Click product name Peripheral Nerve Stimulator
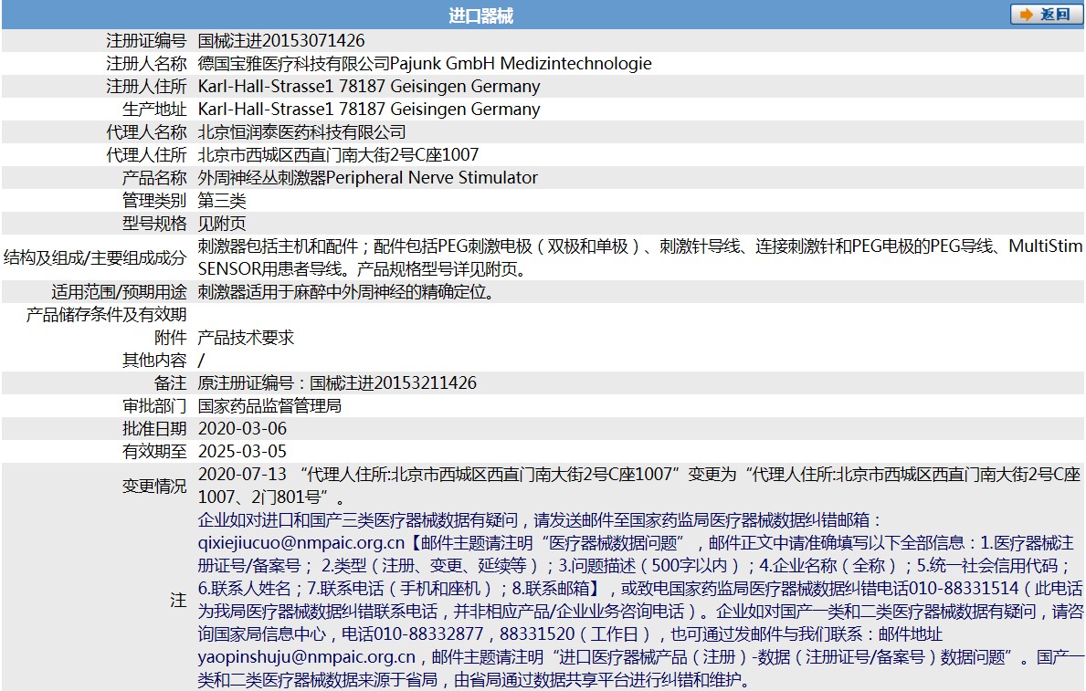1086x691 pixels. pyautogui.click(x=431, y=178)
